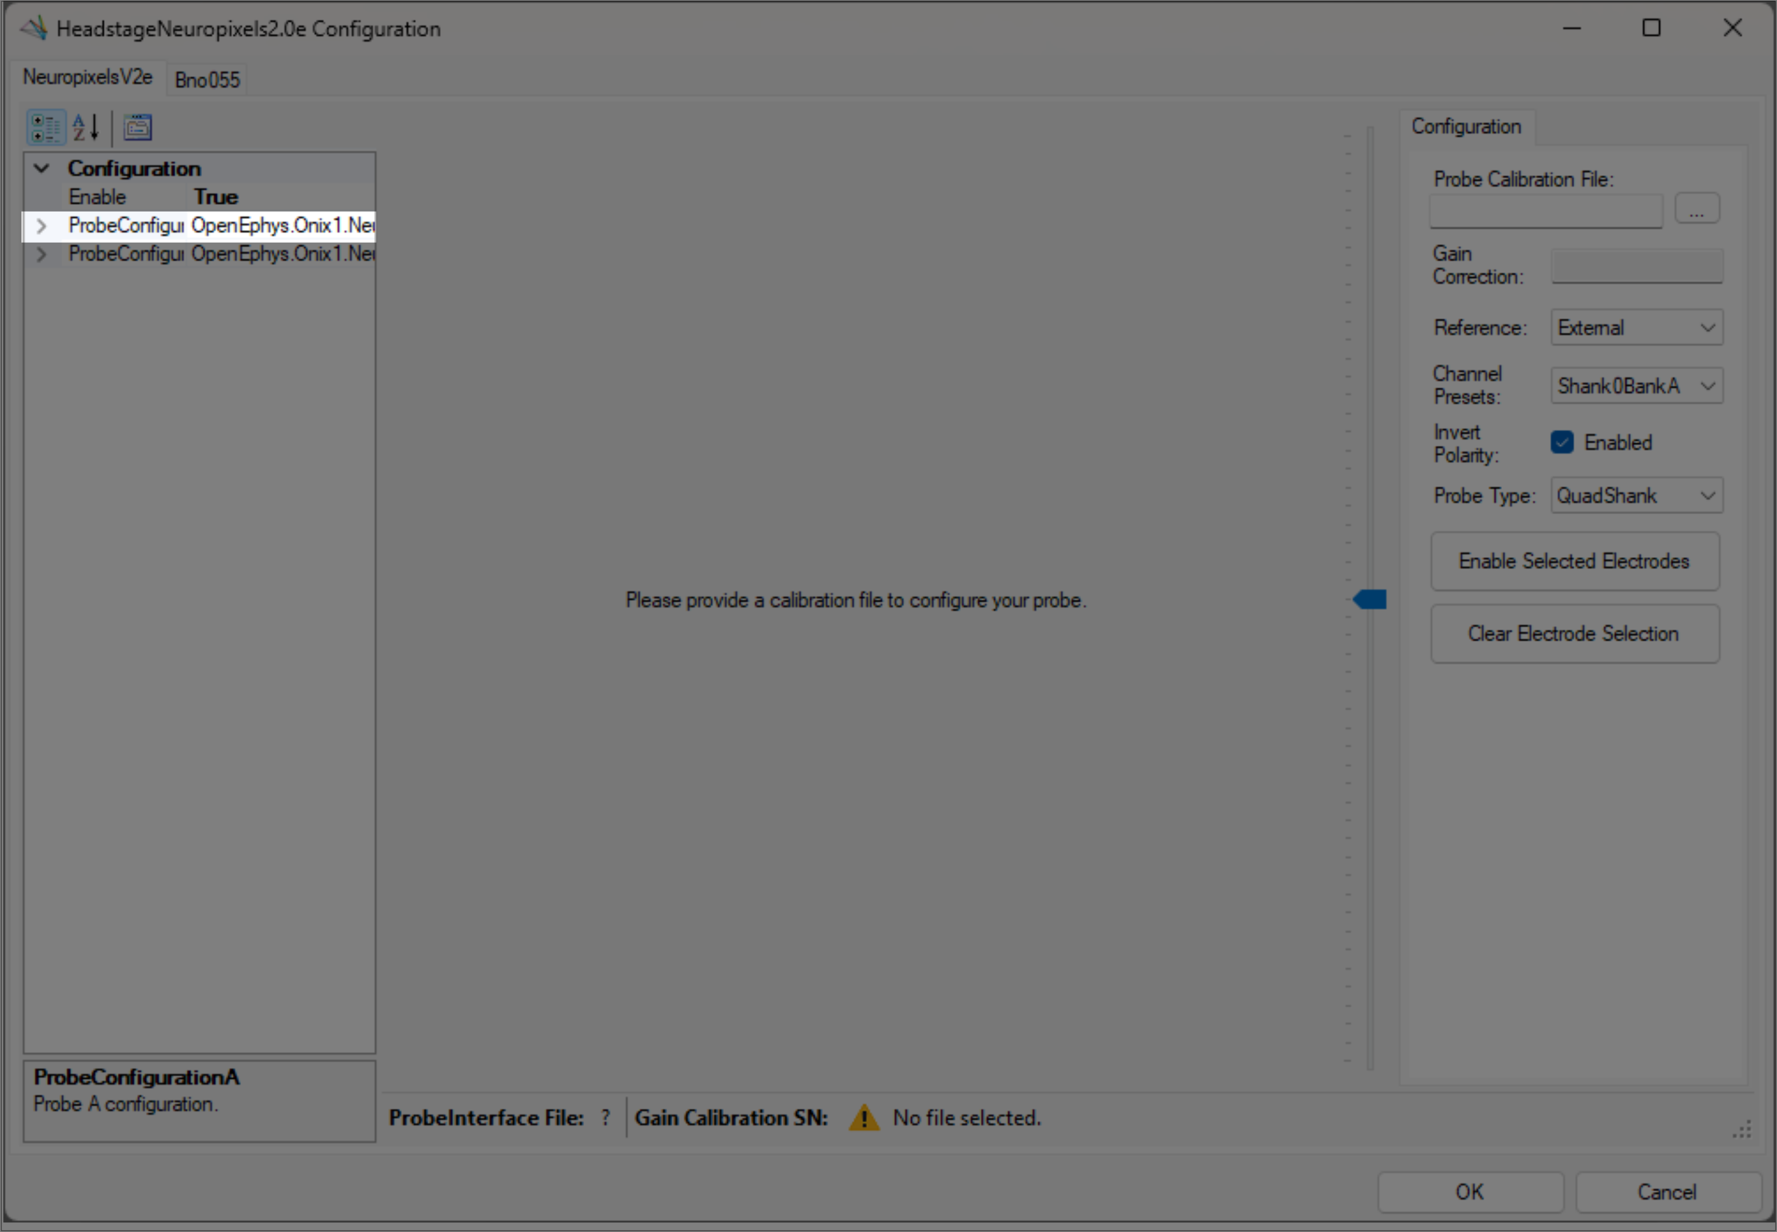Toggle the Invert Polarity Enabled checkbox
Viewport: 1777px width, 1232px height.
[x=1561, y=442]
